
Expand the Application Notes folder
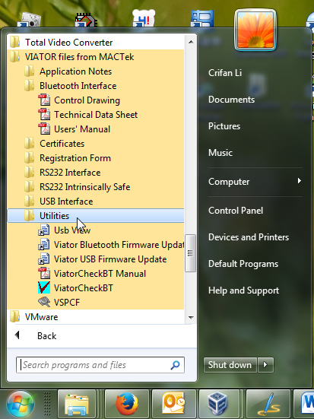point(96,71)
